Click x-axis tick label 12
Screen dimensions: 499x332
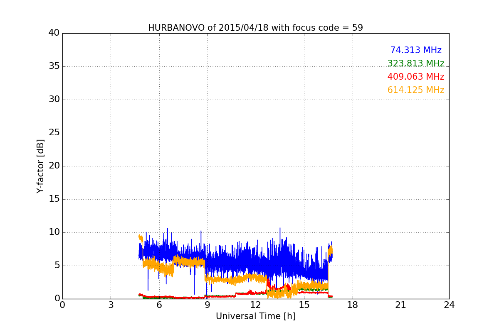256,305
